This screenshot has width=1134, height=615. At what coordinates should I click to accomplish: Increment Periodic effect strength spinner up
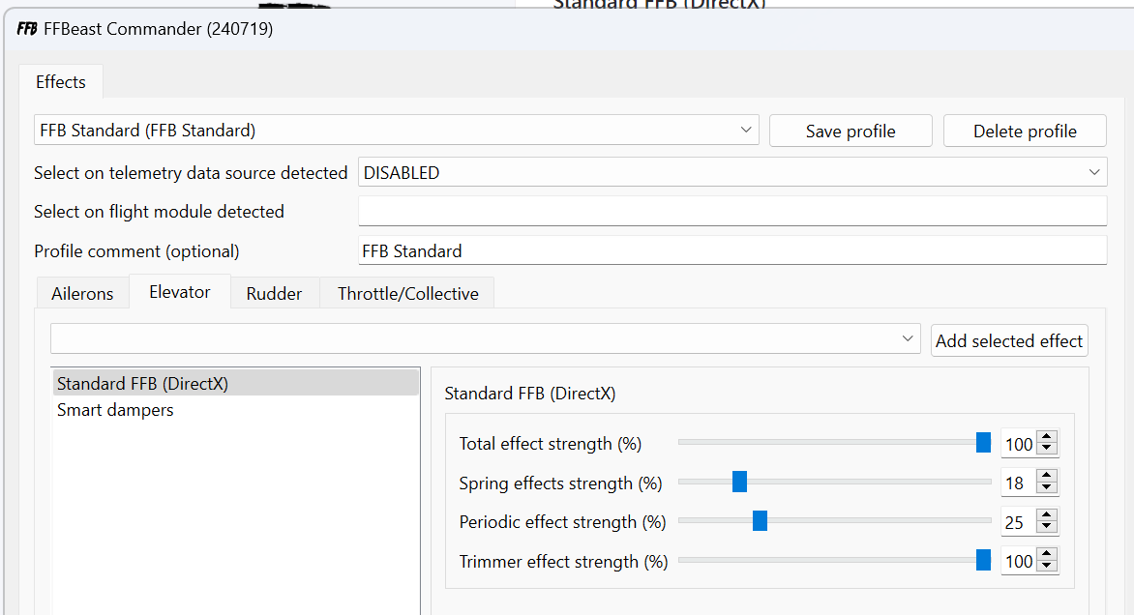pos(1047,515)
